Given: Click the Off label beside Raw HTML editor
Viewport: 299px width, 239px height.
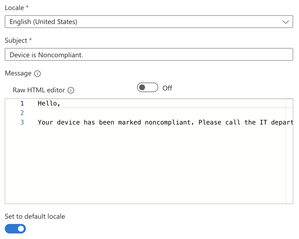Looking at the screenshot, I should (167, 88).
